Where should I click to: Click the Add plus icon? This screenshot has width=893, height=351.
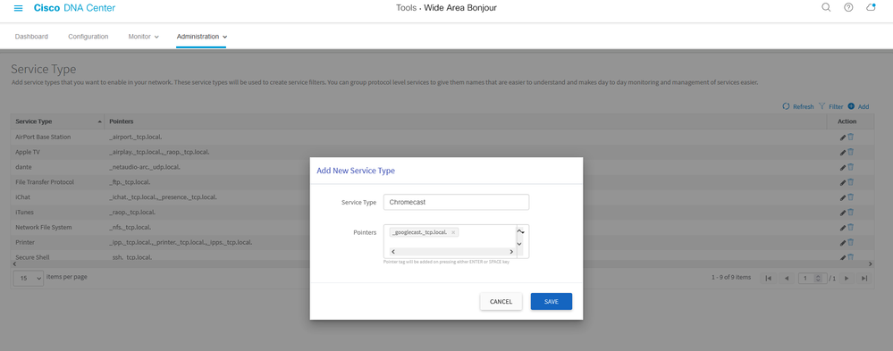[851, 106]
